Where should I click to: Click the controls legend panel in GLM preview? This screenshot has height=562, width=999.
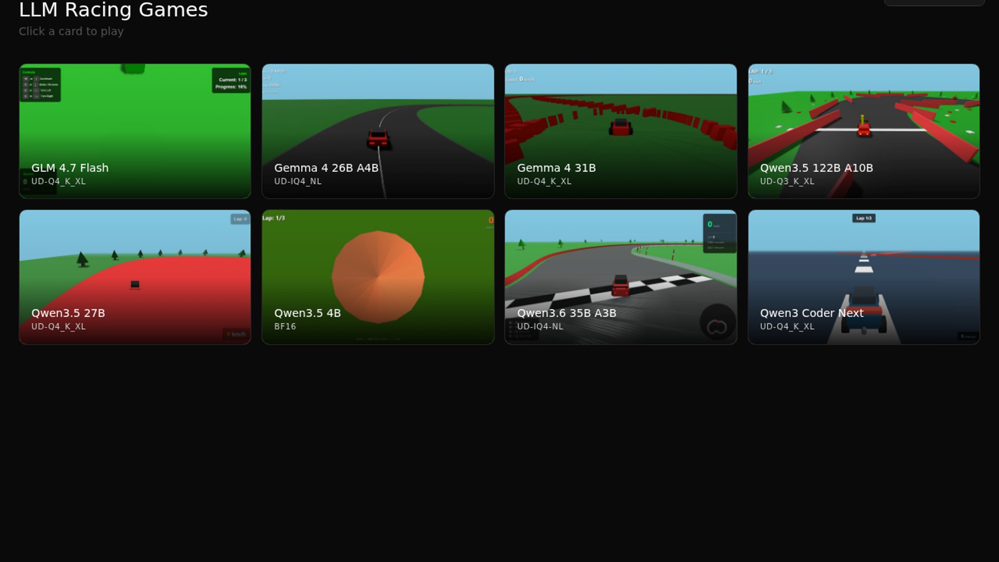point(41,85)
